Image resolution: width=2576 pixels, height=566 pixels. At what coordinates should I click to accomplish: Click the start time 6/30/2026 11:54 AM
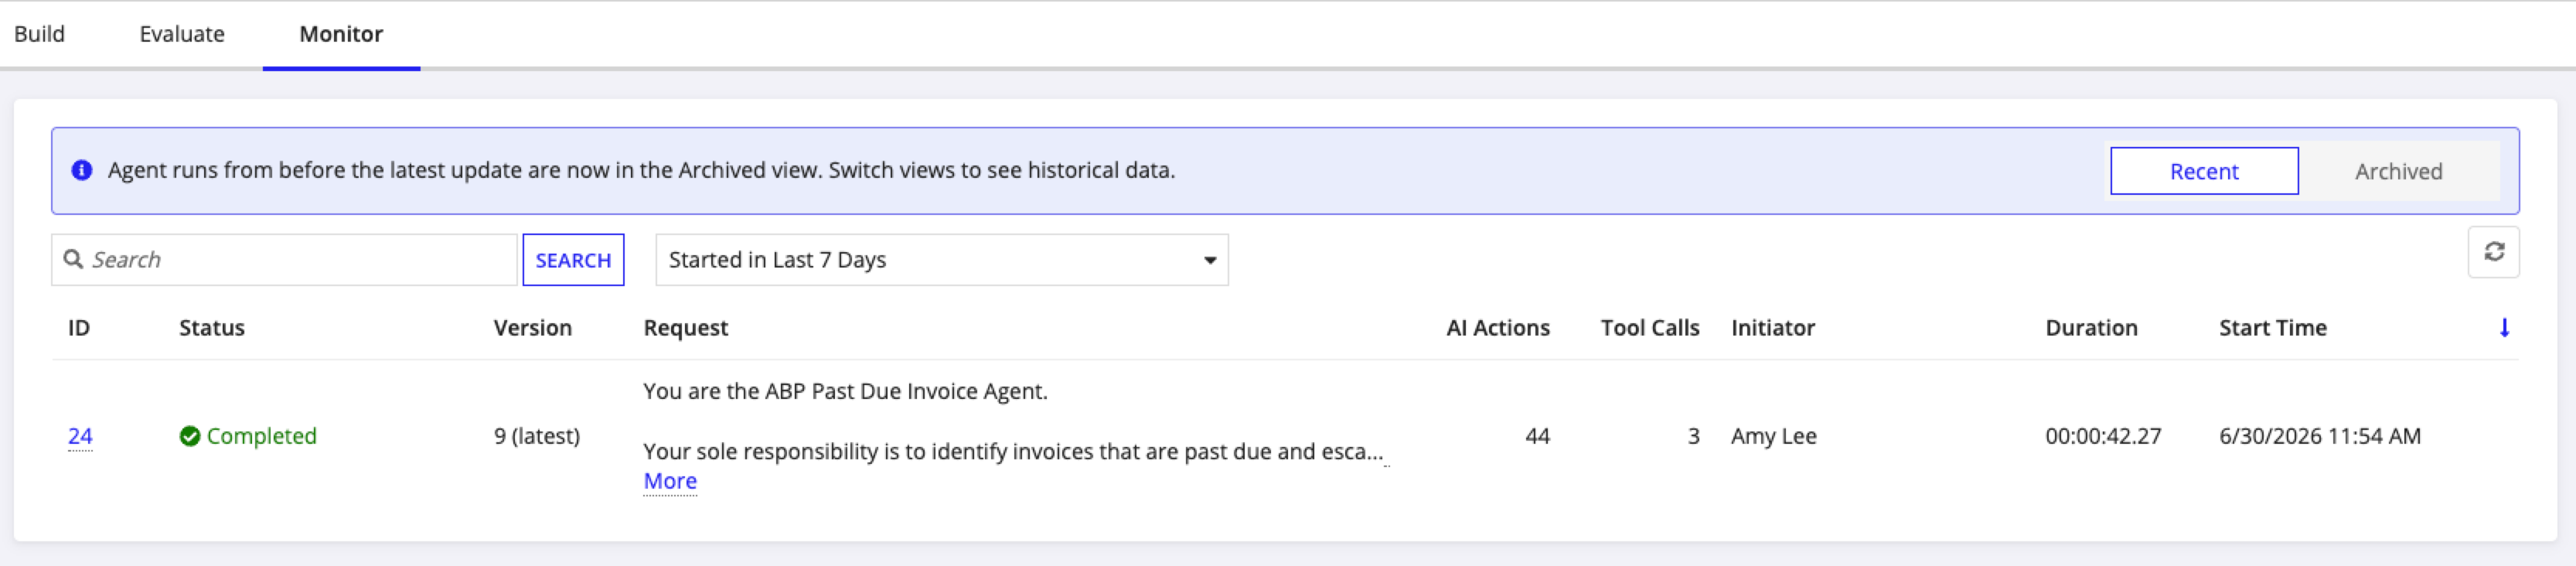tap(2320, 436)
